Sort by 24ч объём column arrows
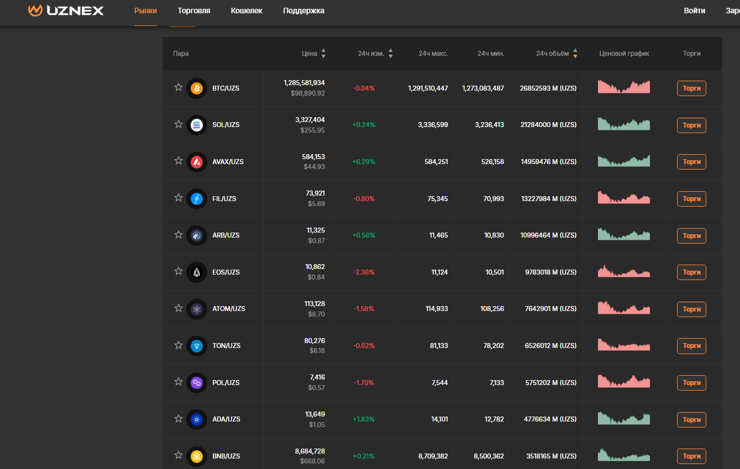The height and width of the screenshot is (469, 740). coord(575,54)
